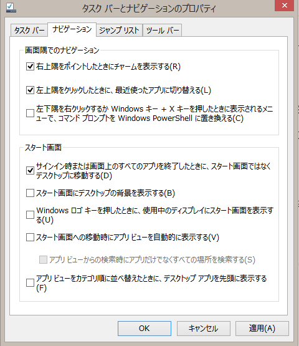The image size is (299, 346).
Task: Enable automatic Apps view on Start (V)
Action: click(x=30, y=238)
